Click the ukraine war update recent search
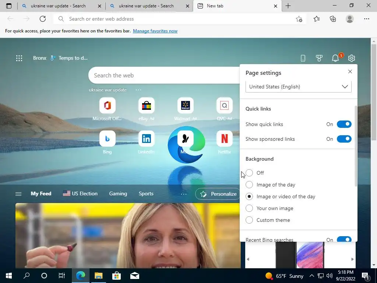377x283 pixels. pos(108,90)
